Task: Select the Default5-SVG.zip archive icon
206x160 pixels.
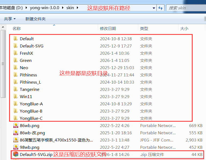Action: coord(16,154)
